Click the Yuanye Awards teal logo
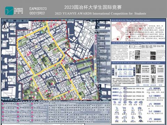The width and height of the screenshot is (167, 125). [9, 11]
